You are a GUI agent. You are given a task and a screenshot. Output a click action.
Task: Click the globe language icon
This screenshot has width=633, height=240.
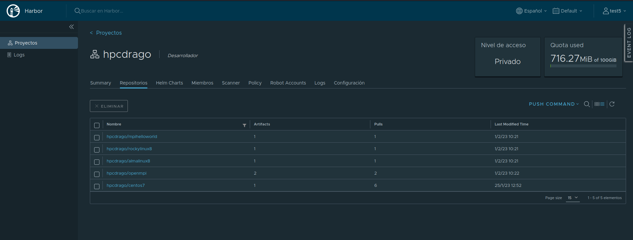519,11
